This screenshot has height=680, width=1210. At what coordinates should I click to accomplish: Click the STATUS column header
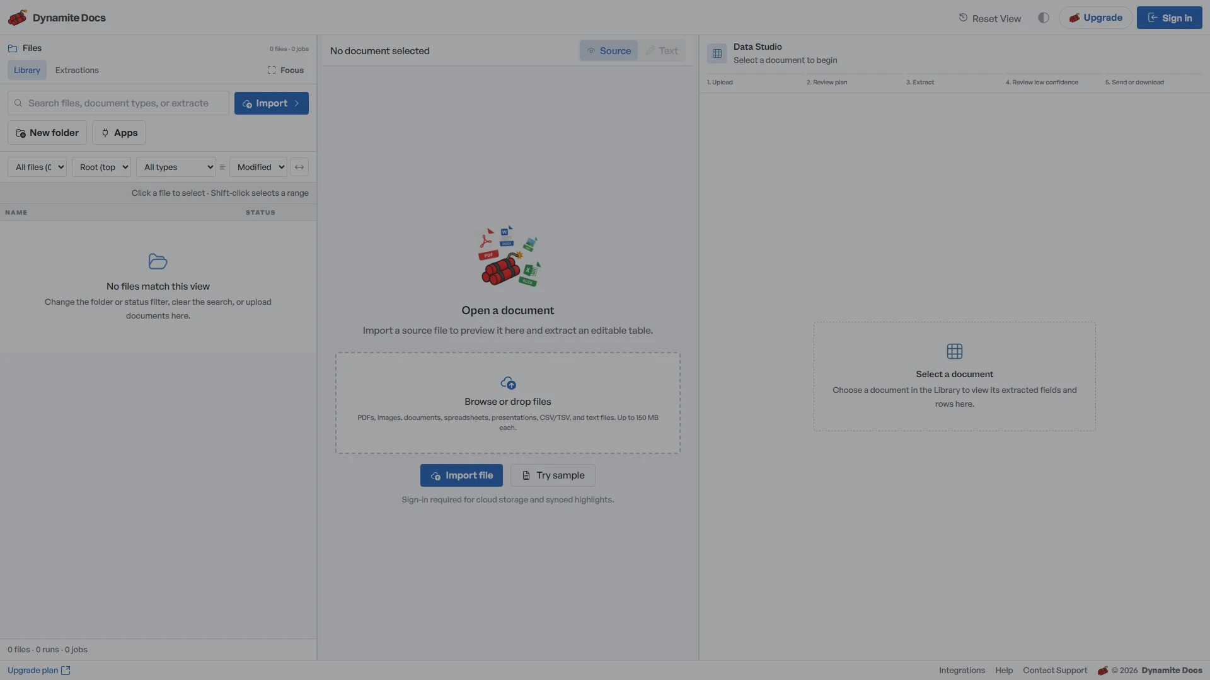coord(260,212)
